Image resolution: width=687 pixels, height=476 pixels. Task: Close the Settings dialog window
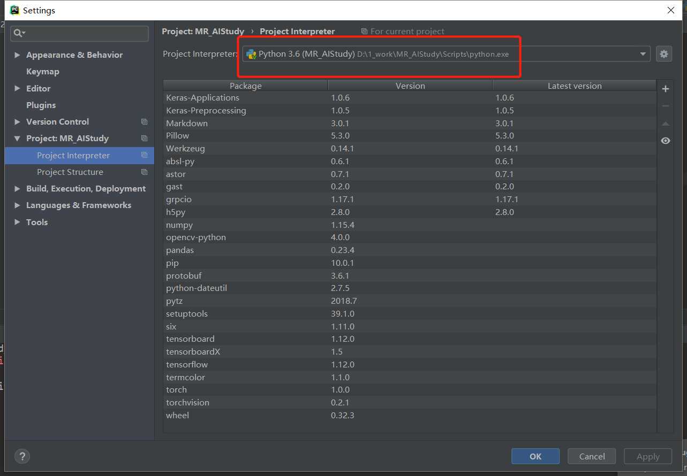point(671,10)
